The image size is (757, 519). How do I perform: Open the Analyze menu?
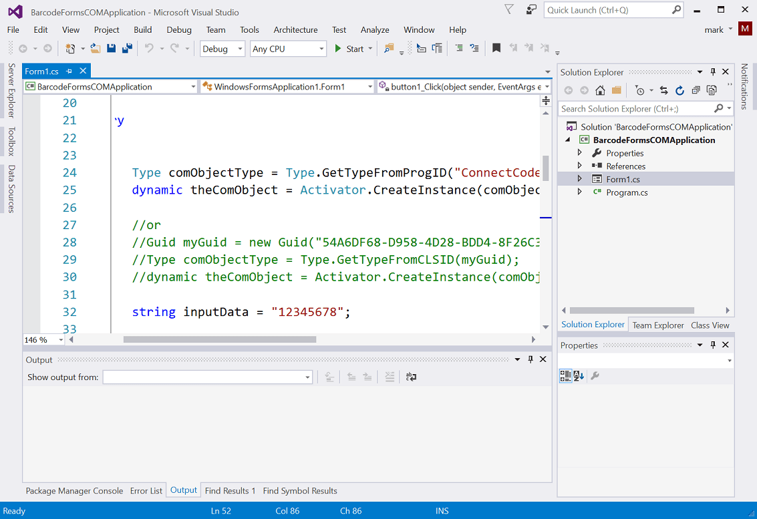click(375, 30)
